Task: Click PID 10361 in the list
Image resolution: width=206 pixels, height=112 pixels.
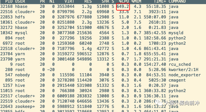Action: tap(6, 22)
